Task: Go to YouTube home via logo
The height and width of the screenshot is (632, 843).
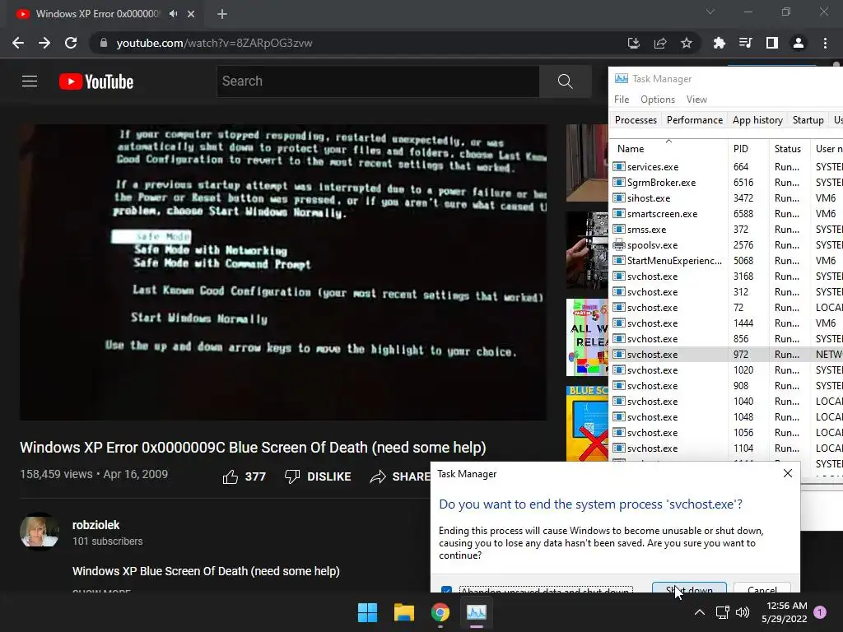Action: [96, 81]
